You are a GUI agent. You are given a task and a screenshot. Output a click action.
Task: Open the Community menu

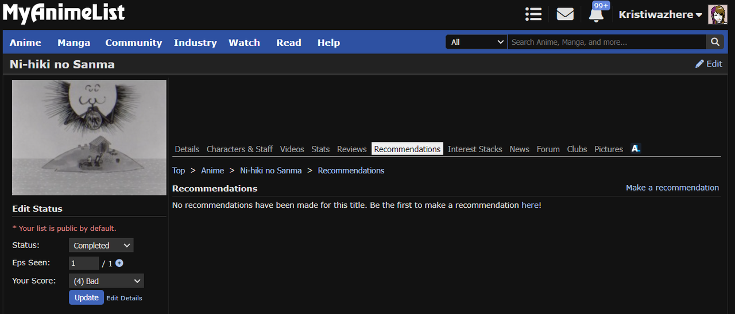tap(134, 42)
